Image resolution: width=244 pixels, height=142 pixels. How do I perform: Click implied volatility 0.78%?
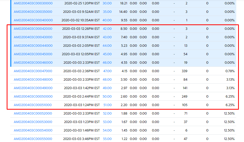click(x=230, y=71)
